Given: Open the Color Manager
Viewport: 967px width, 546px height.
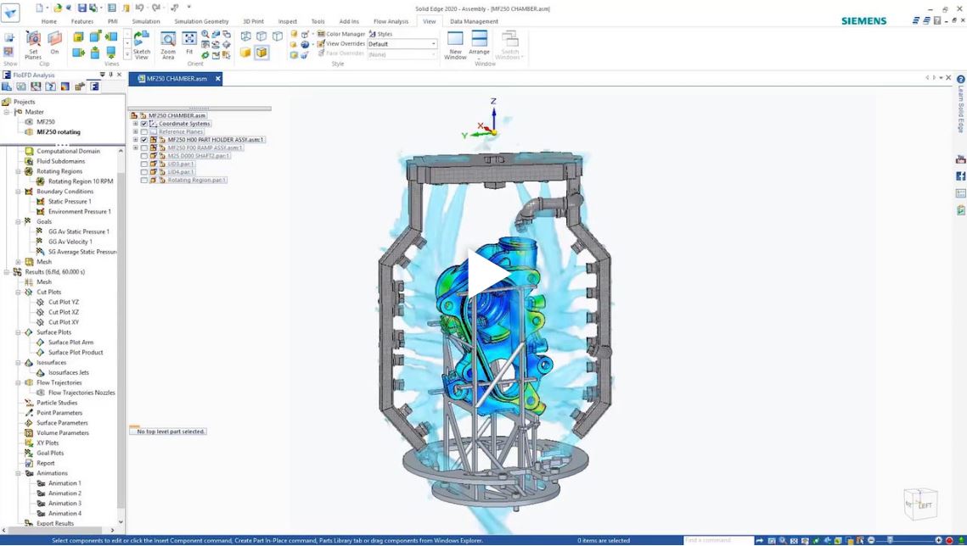Looking at the screenshot, I should [341, 34].
